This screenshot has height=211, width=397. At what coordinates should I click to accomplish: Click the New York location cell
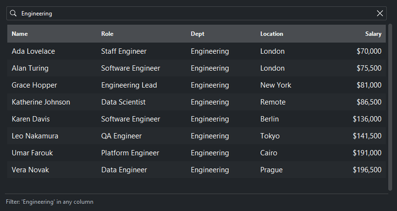point(276,85)
